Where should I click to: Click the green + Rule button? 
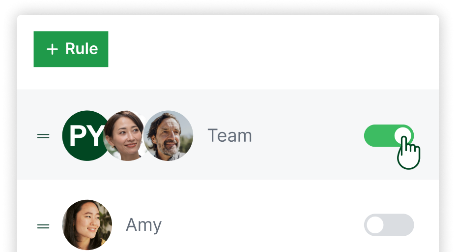[71, 49]
